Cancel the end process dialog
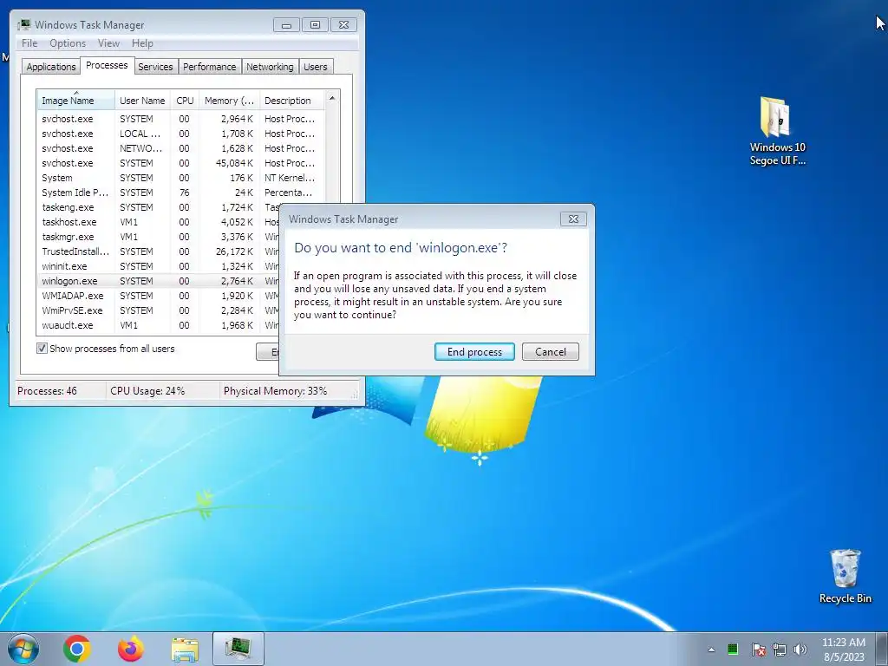 (551, 352)
